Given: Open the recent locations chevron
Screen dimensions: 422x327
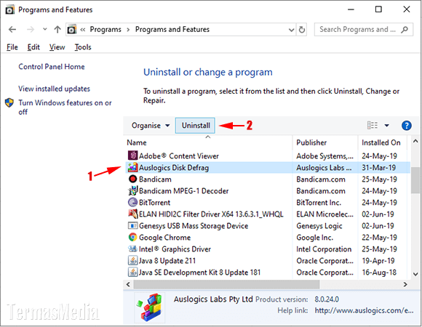Looking at the screenshot, I should (x=45, y=29).
